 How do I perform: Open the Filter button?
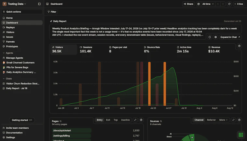pyautogui.click(x=52, y=12)
